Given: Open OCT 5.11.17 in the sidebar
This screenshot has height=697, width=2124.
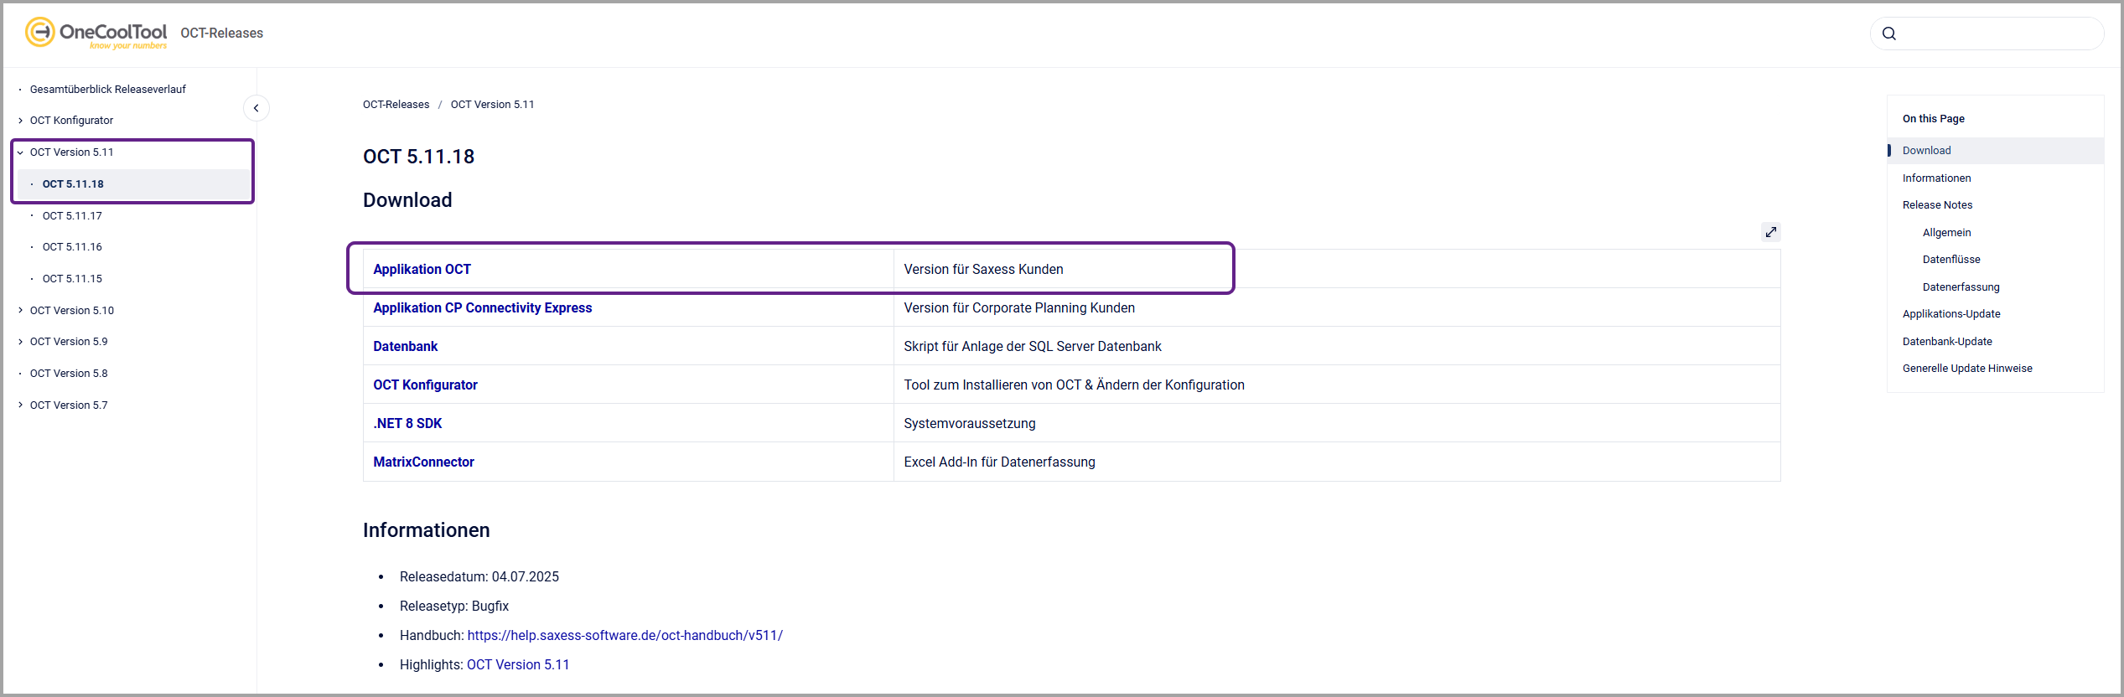Looking at the screenshot, I should click(x=72, y=216).
